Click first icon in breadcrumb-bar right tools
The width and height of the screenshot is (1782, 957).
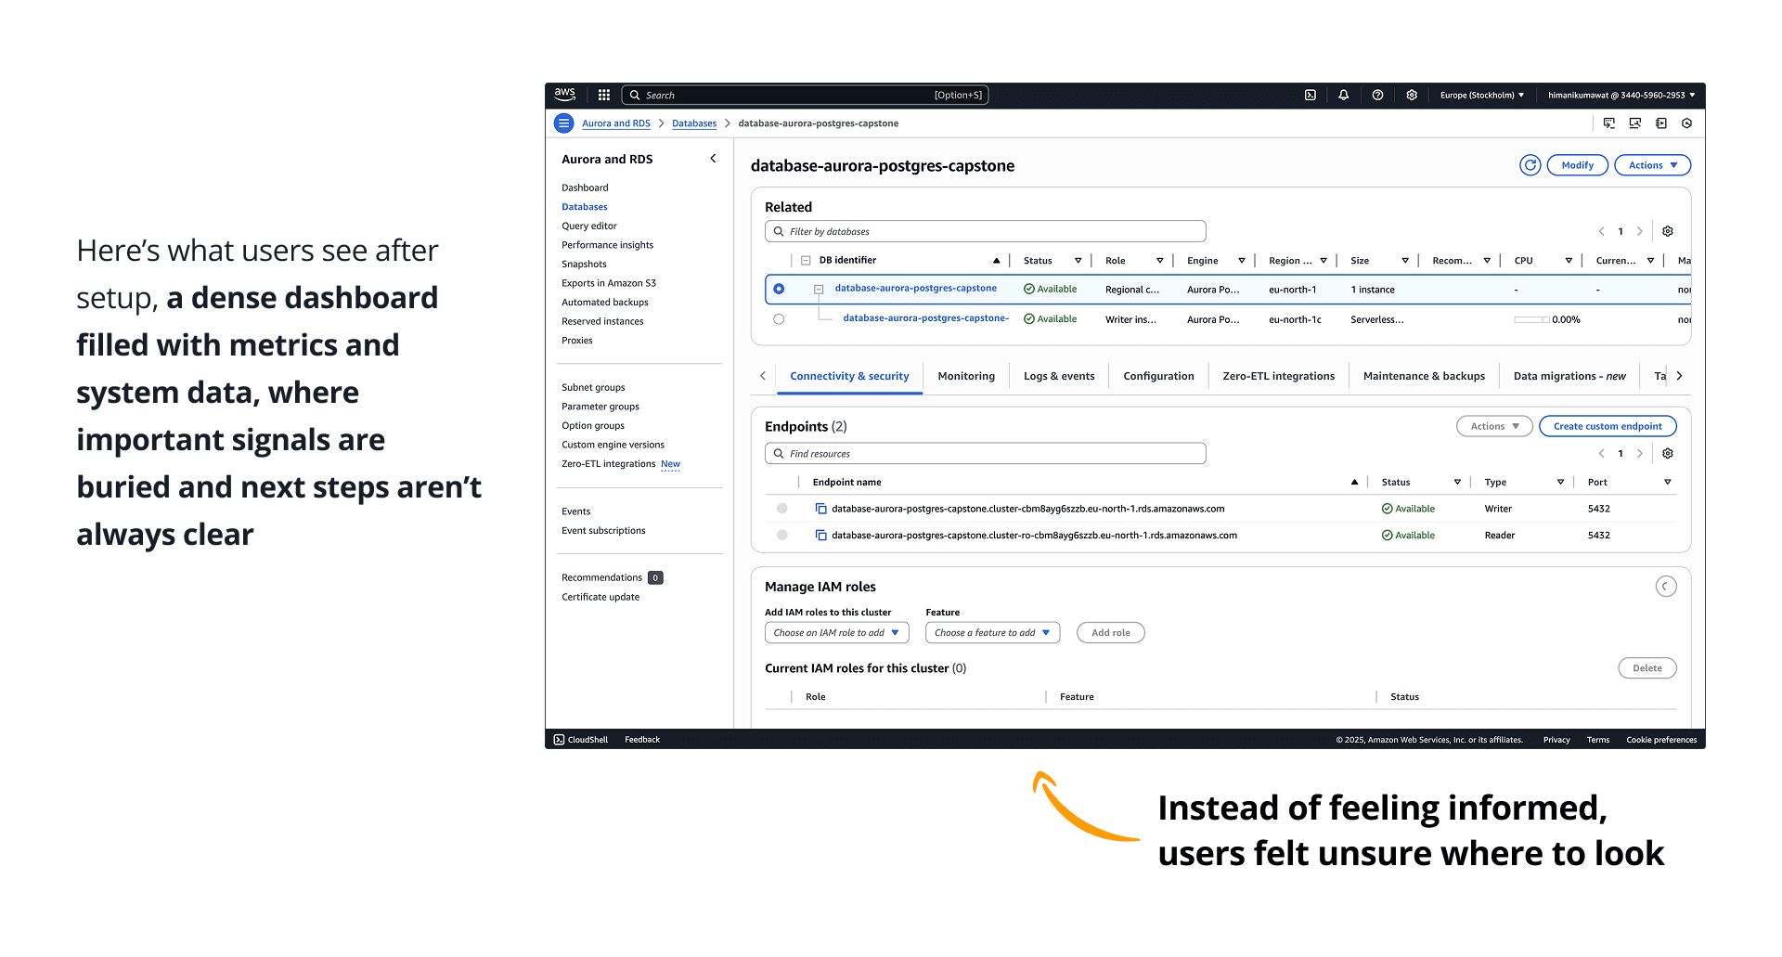1609,123
